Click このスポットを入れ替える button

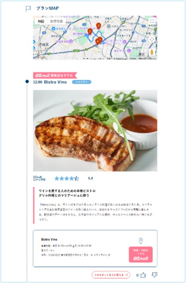pyautogui.click(x=111, y=275)
